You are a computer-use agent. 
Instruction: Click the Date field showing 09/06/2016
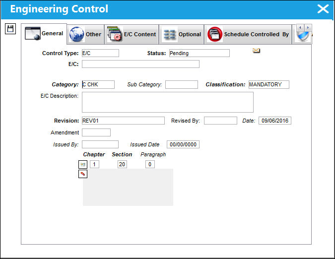point(275,121)
